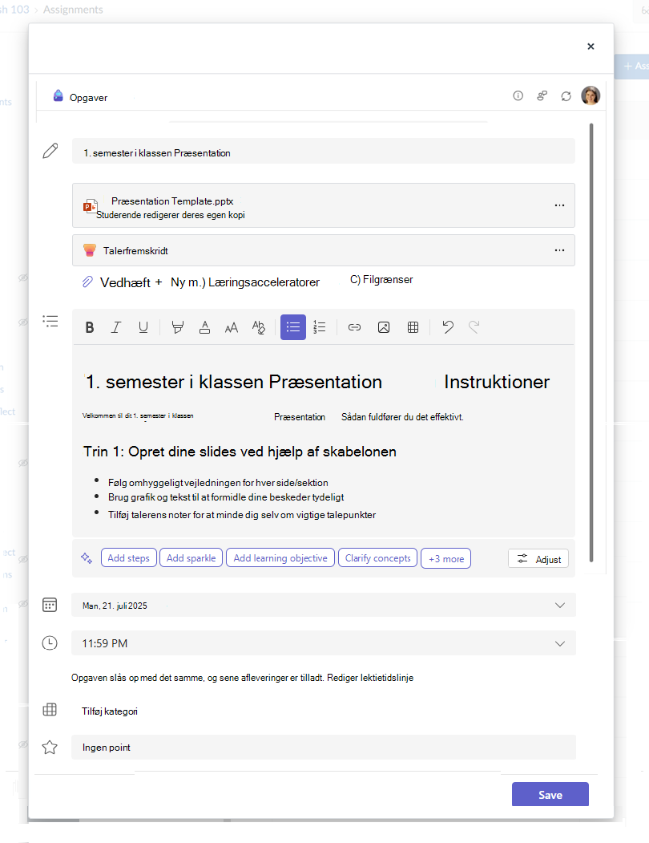Close the assignment dialog
Viewport: 649px width, 843px height.
(x=591, y=47)
